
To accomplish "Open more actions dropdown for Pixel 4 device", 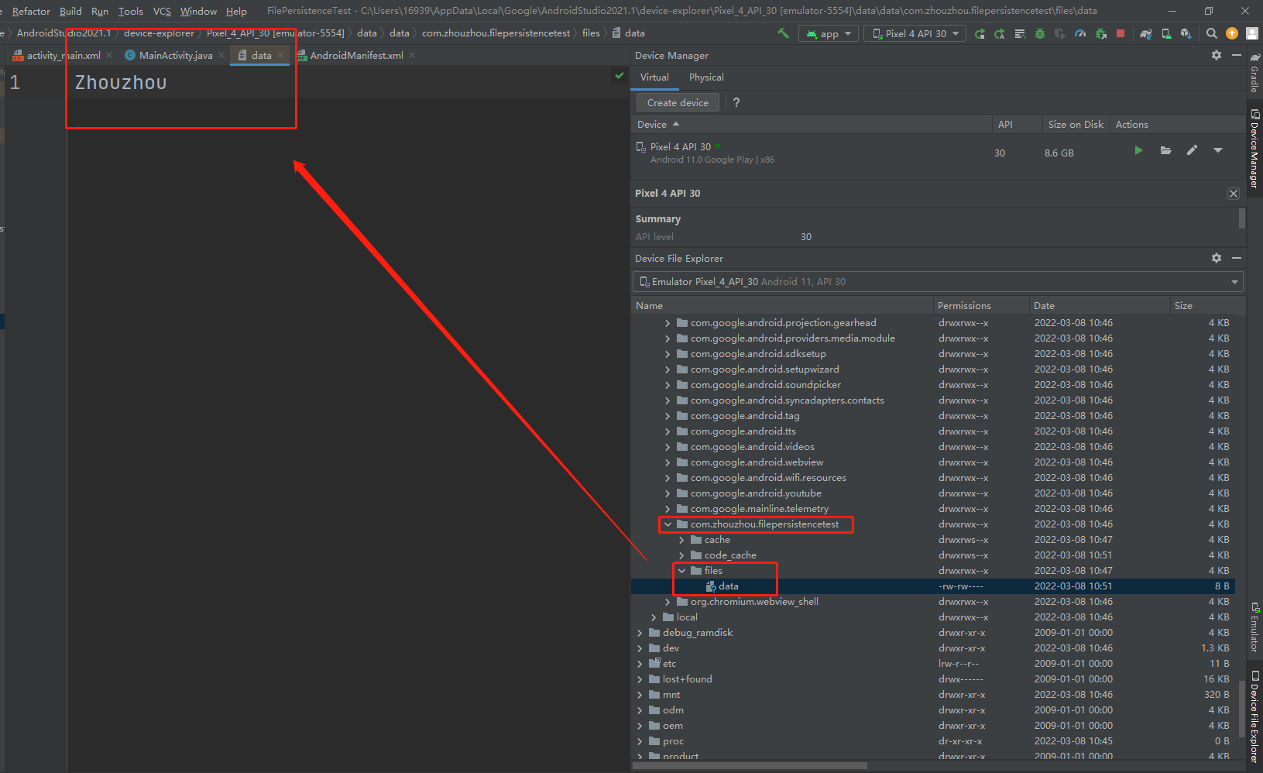I will click(x=1218, y=150).
